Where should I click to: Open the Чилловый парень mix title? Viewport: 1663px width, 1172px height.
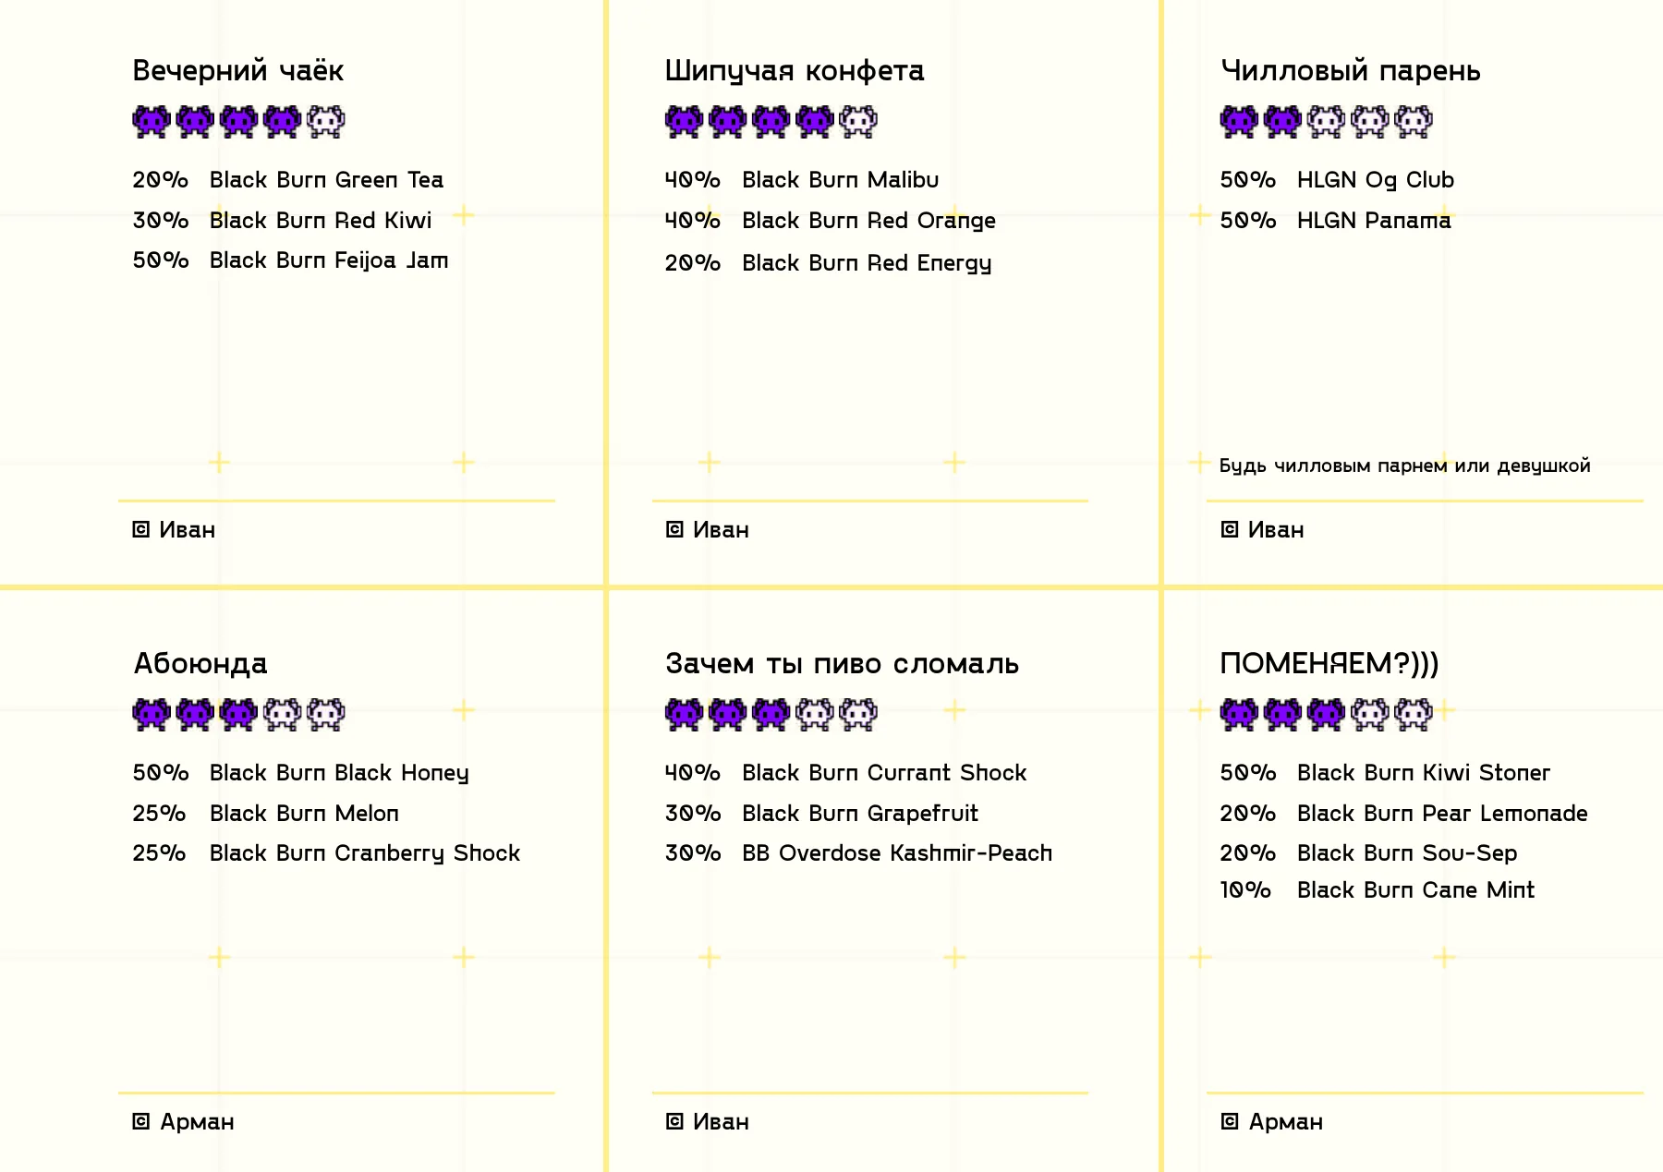pyautogui.click(x=1351, y=70)
